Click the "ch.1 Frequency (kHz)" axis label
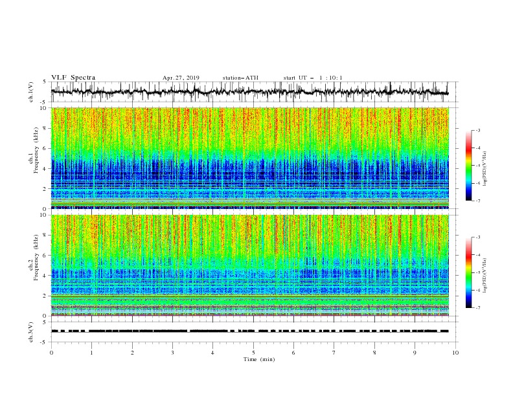513x396 pixels. 34,150
